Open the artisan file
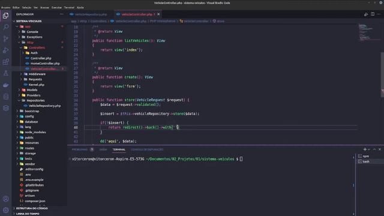This screenshot has height=216, width=384. (29, 196)
